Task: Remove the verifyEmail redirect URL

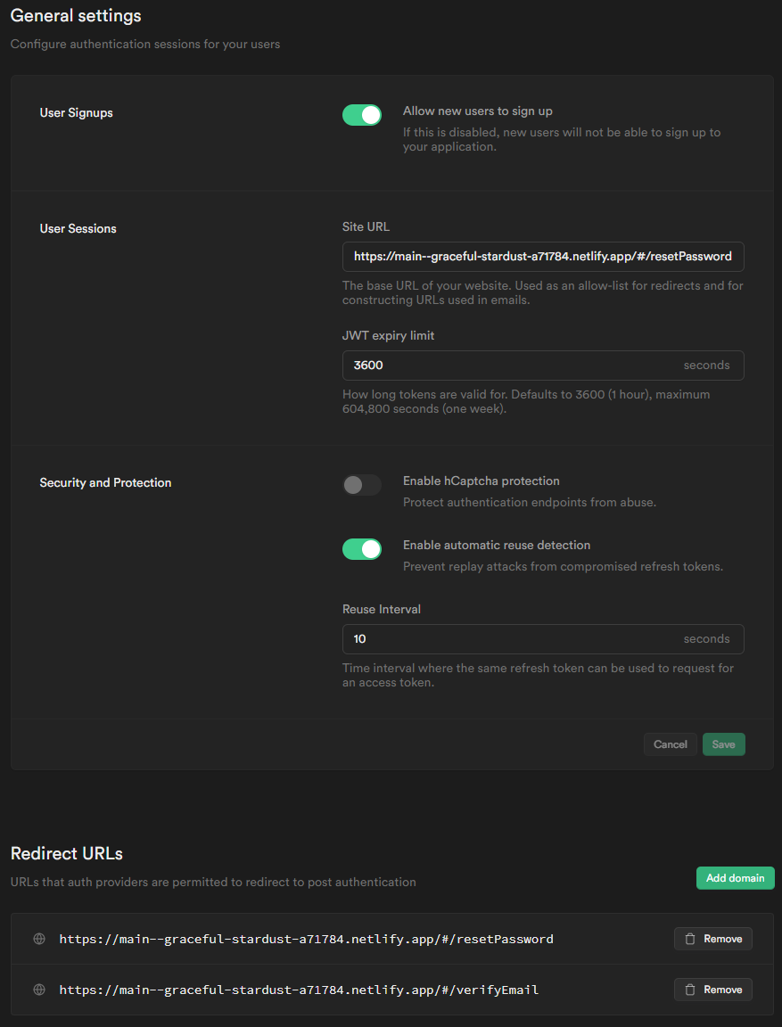Action: coord(712,990)
